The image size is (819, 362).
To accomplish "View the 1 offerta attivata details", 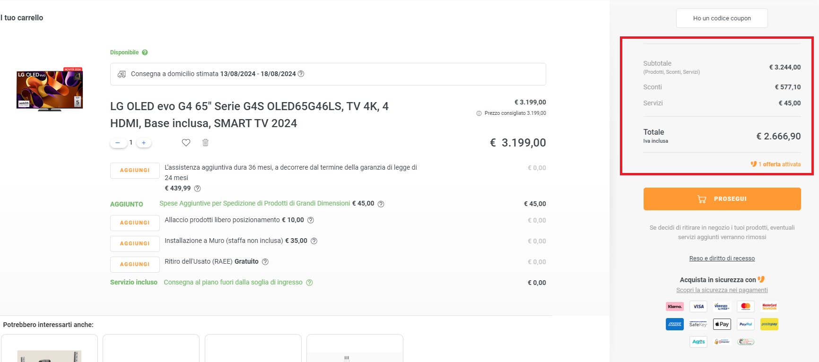I will point(779,164).
